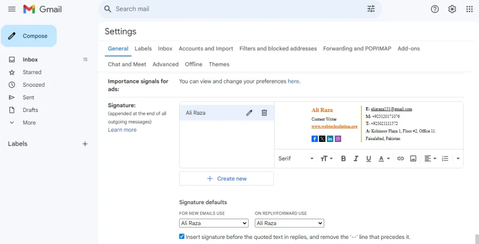Click the Facebook icon in signature
Viewport: 479px width, 244px height.
[315, 139]
